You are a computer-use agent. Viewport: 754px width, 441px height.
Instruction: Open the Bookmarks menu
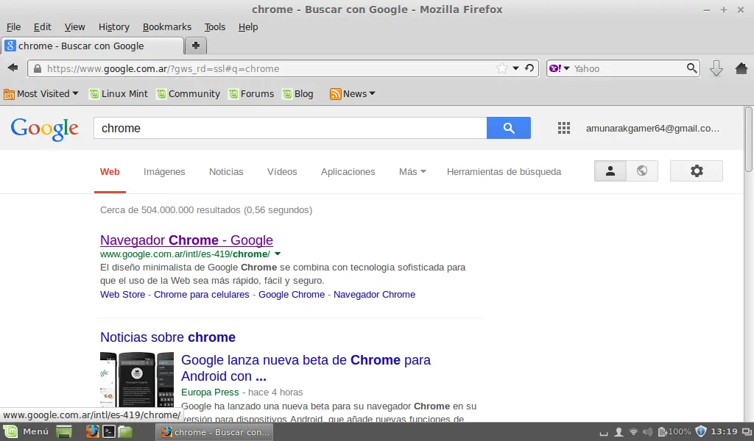167,27
